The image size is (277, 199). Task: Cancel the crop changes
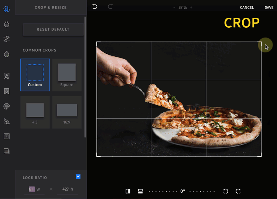pyautogui.click(x=247, y=8)
